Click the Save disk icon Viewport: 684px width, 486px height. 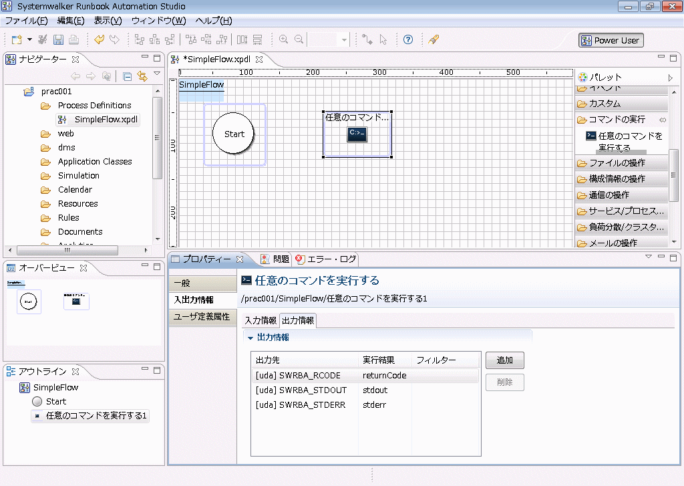58,39
